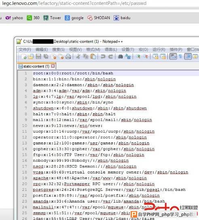Click line 6 starting sync:x:5:0
This screenshot has width=199, height=220.
pos(73,102)
